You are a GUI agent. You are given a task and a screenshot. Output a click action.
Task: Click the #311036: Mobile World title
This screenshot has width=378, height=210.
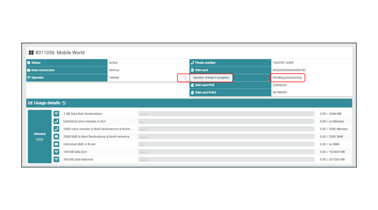click(x=60, y=53)
